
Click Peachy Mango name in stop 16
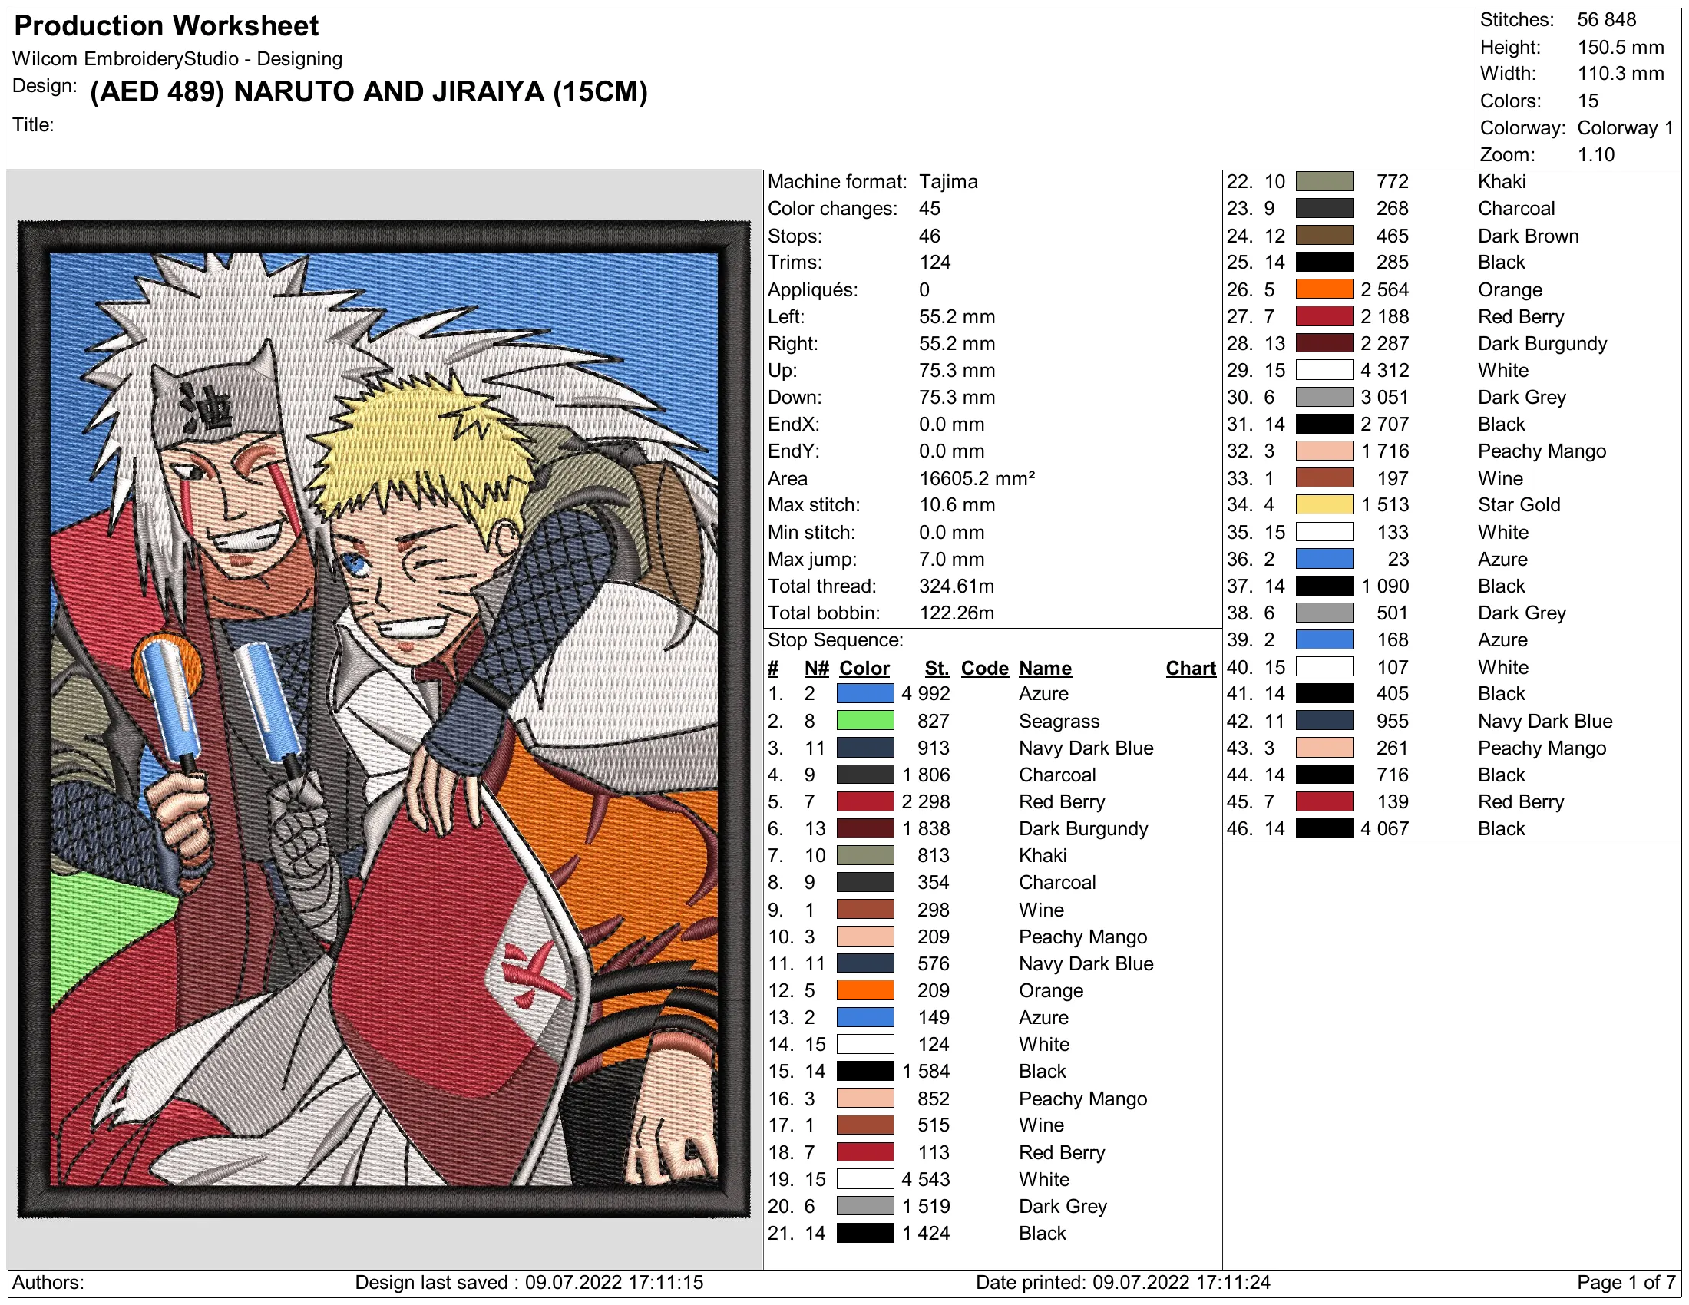[x=1082, y=1099]
